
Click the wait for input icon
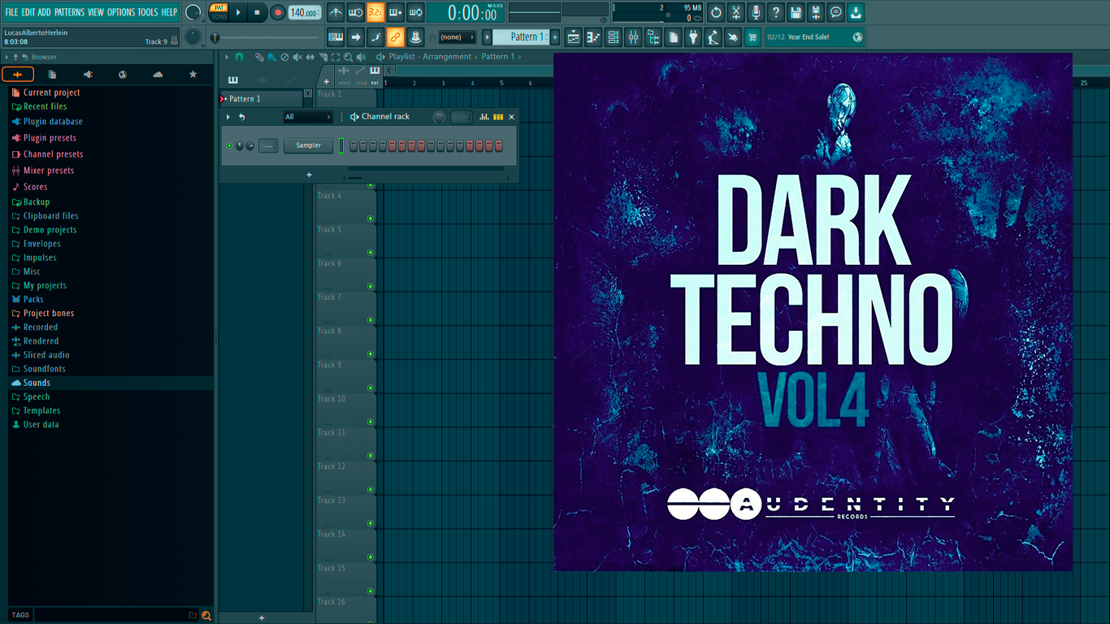point(356,12)
